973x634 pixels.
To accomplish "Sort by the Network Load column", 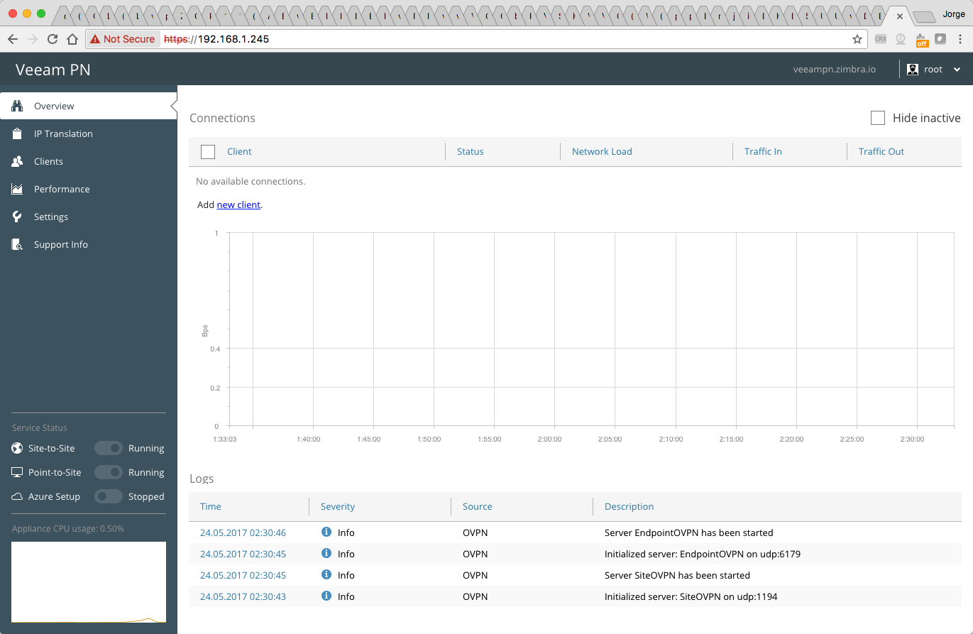I will point(602,151).
